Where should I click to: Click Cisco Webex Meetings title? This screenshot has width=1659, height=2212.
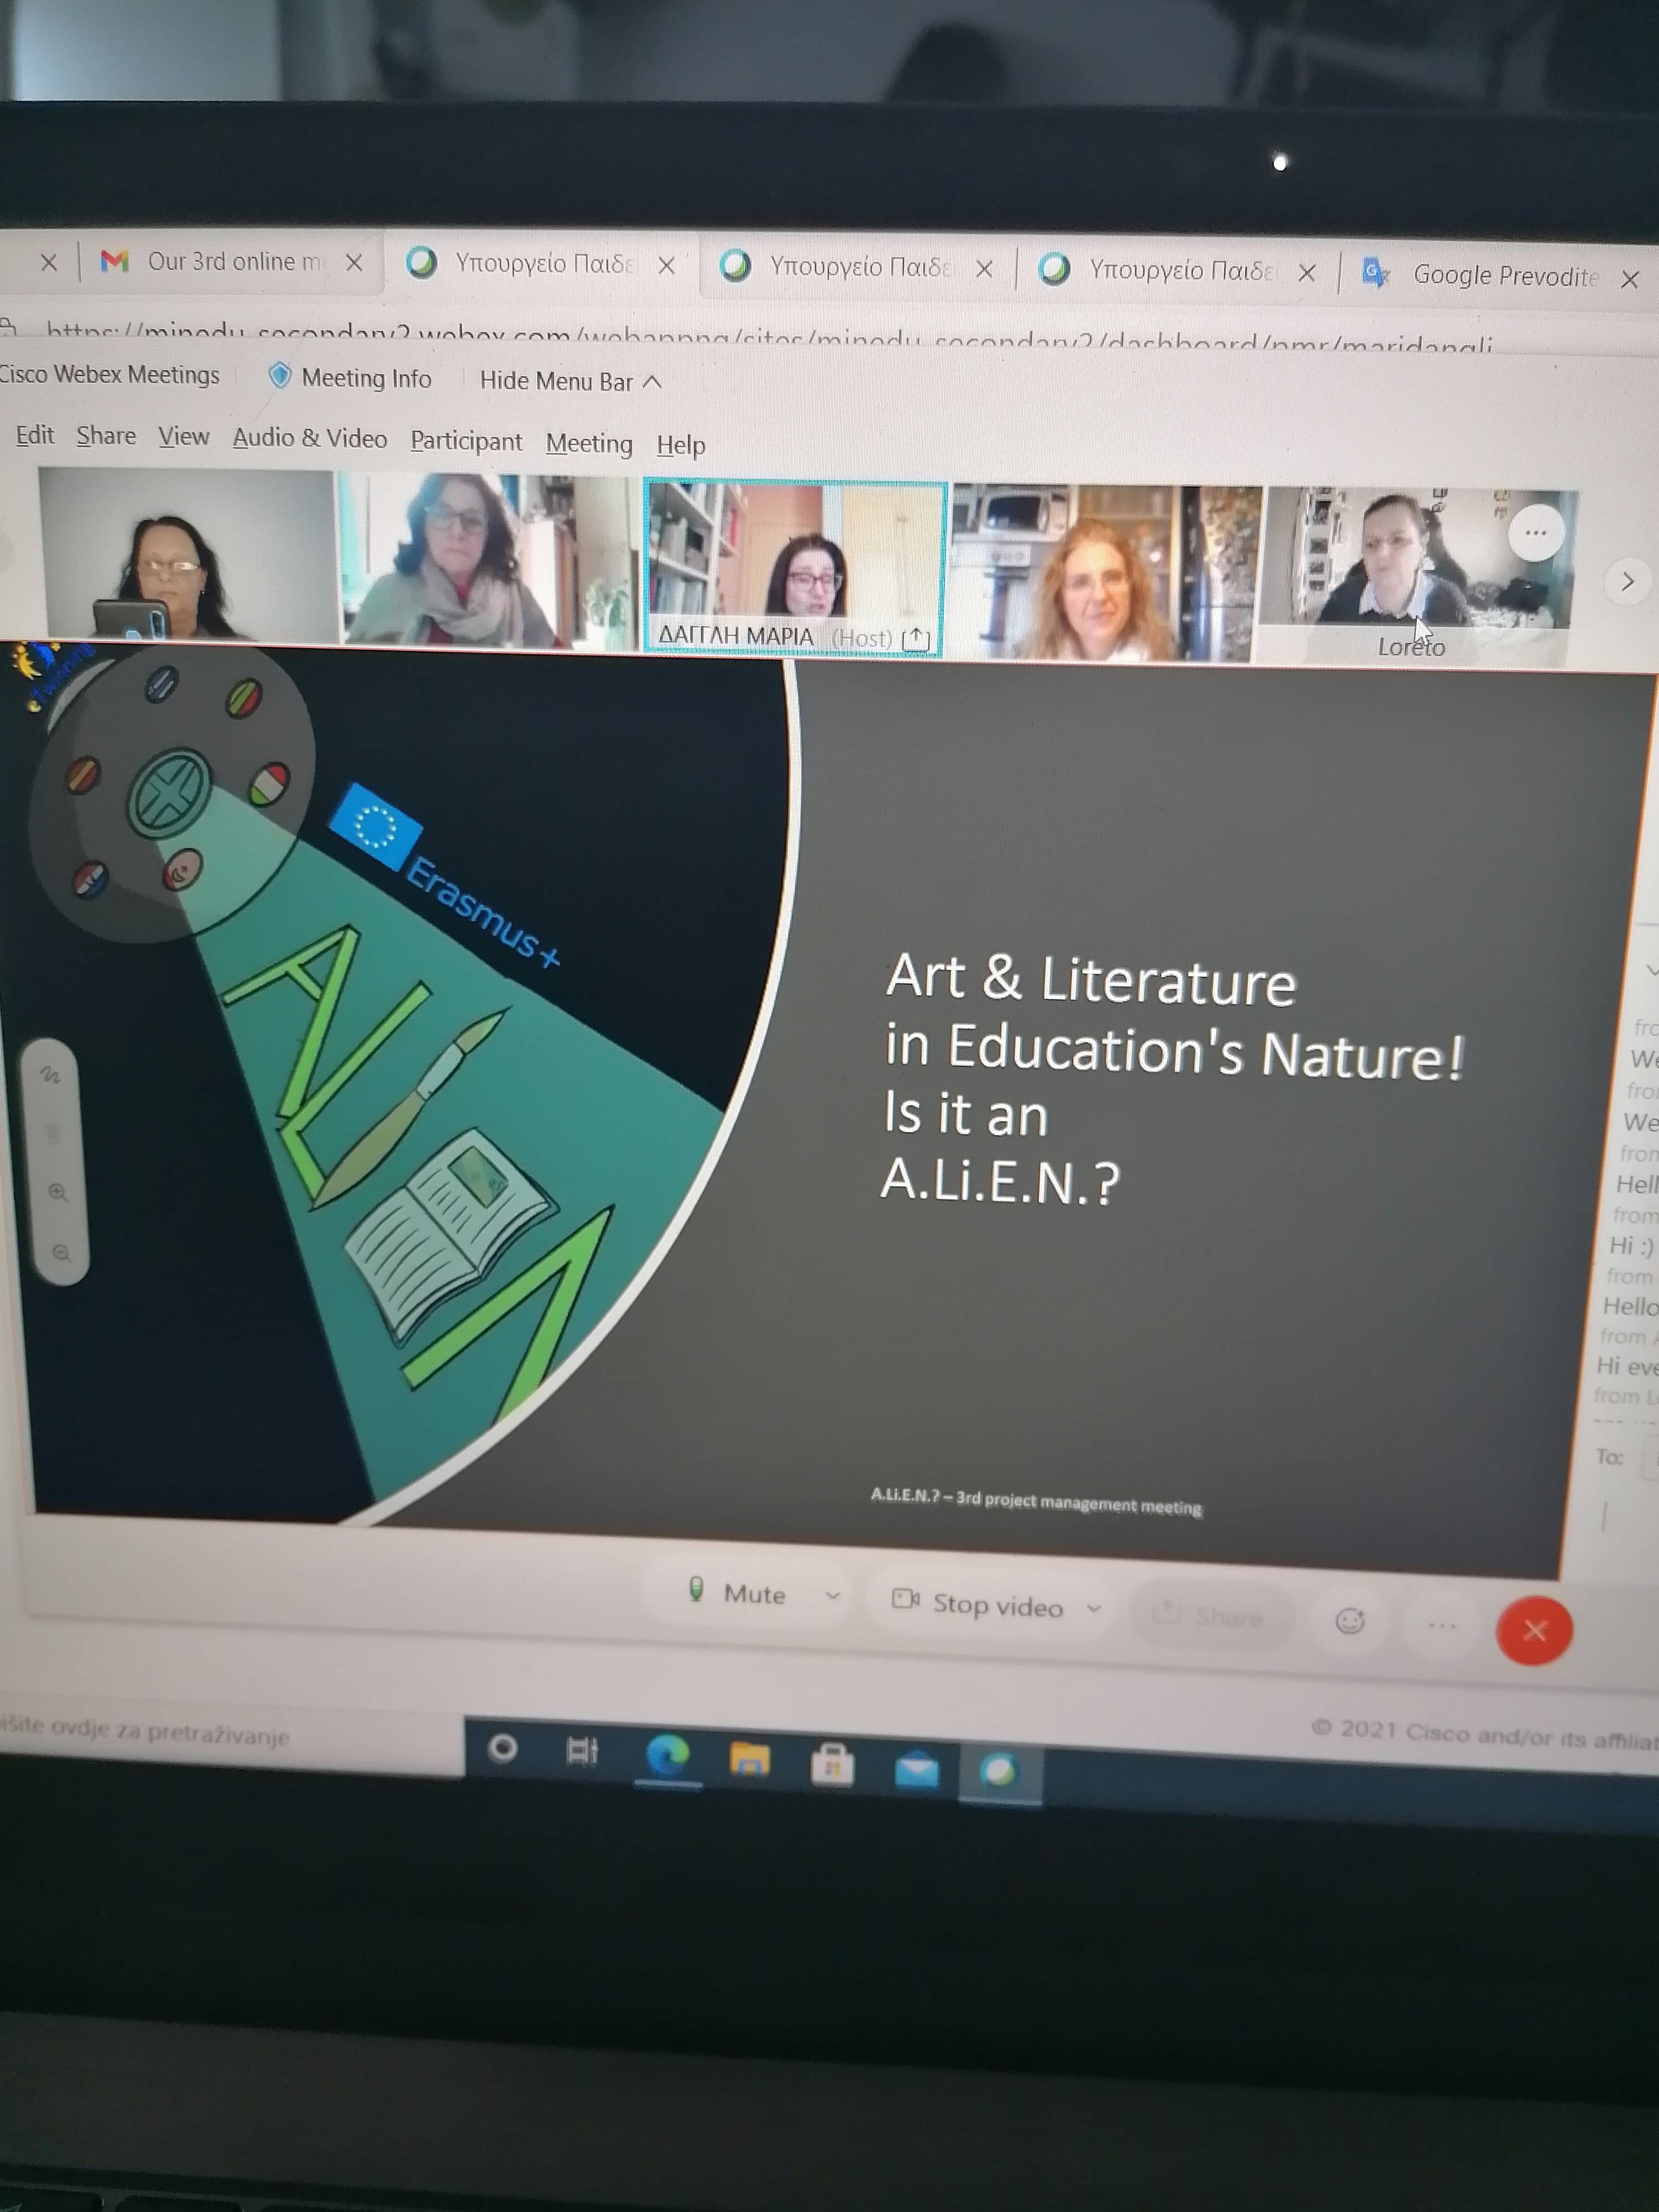click(109, 375)
